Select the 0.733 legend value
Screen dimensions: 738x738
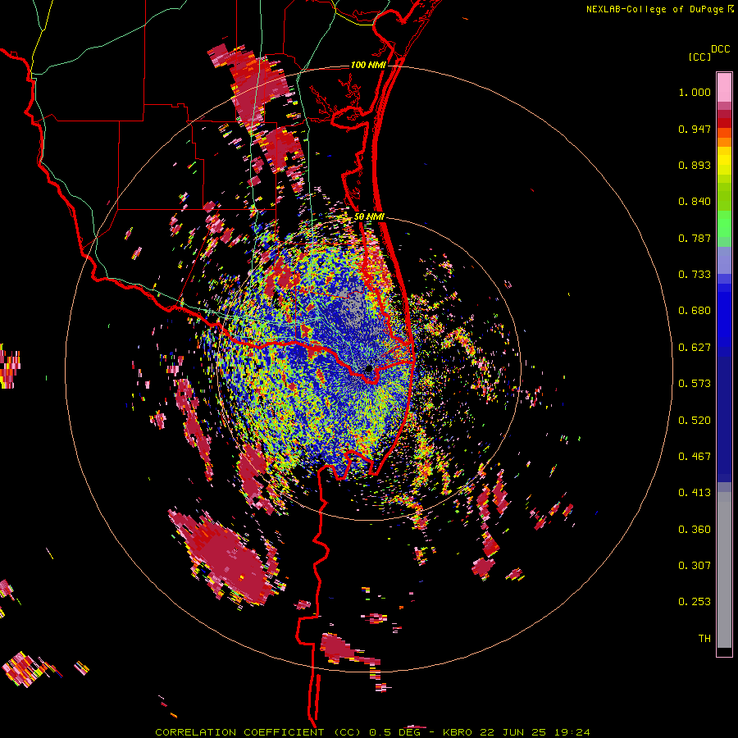(x=695, y=275)
